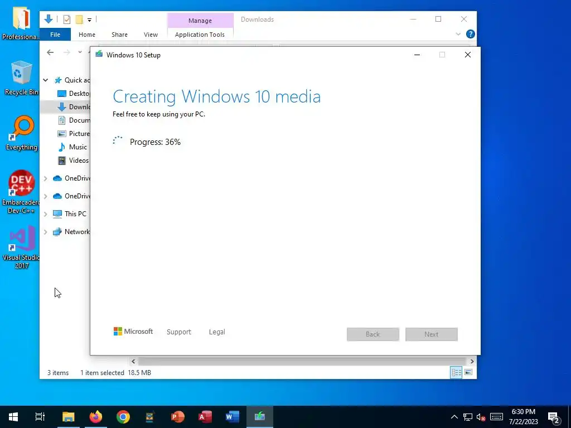The height and width of the screenshot is (428, 571).
Task: Select the Windows 10 Setup taskbar icon
Action: pyautogui.click(x=260, y=417)
